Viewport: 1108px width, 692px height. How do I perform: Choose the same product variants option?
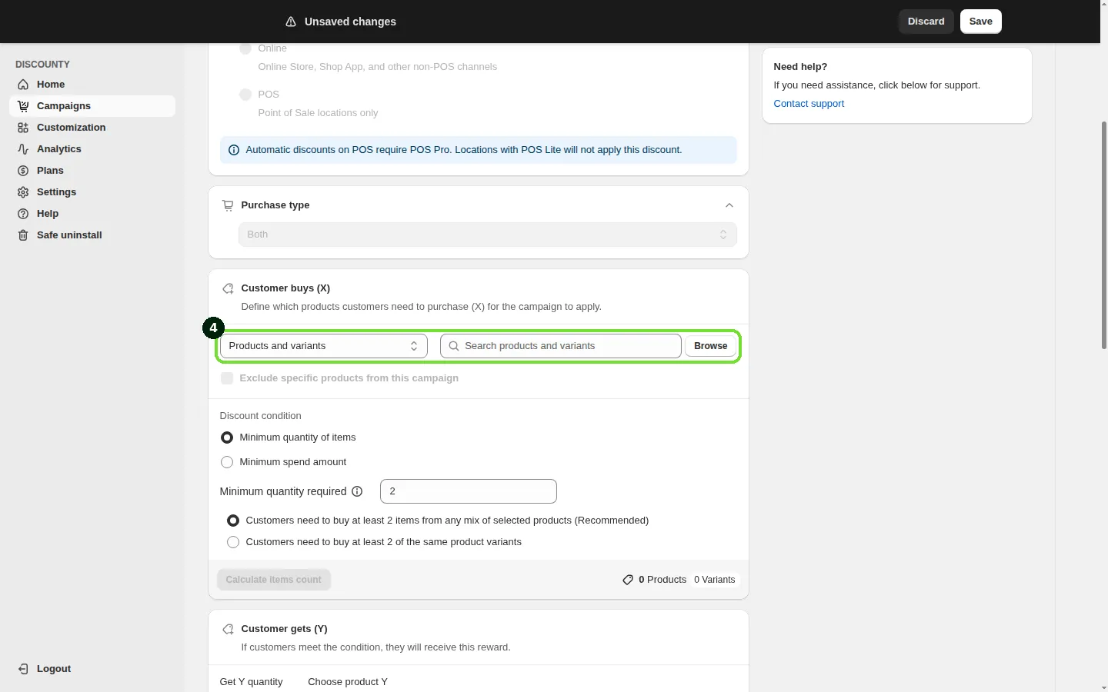click(x=233, y=542)
